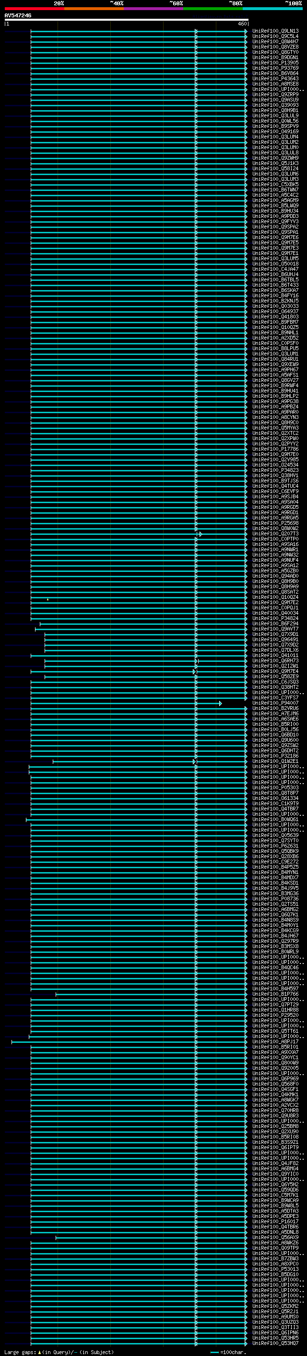
Task: Select hit label UniRef100_Q8GTY0
Action: tap(275, 52)
